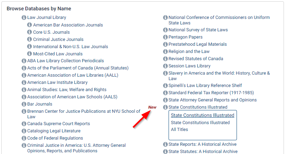Show info for Session Laws Library icon
The height and width of the screenshot is (154, 286).
click(165, 66)
